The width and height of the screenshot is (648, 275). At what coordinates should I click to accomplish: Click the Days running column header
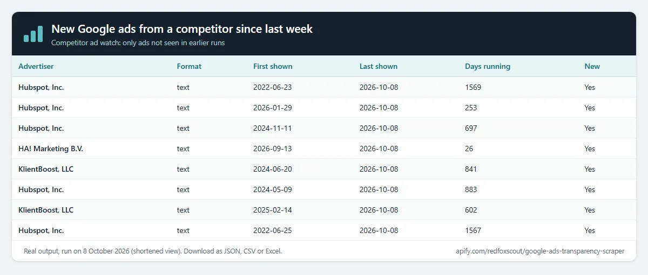pyautogui.click(x=488, y=67)
